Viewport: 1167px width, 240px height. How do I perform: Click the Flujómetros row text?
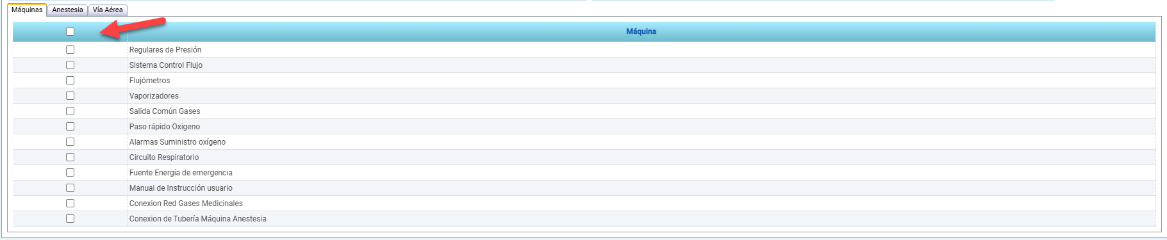pos(150,81)
